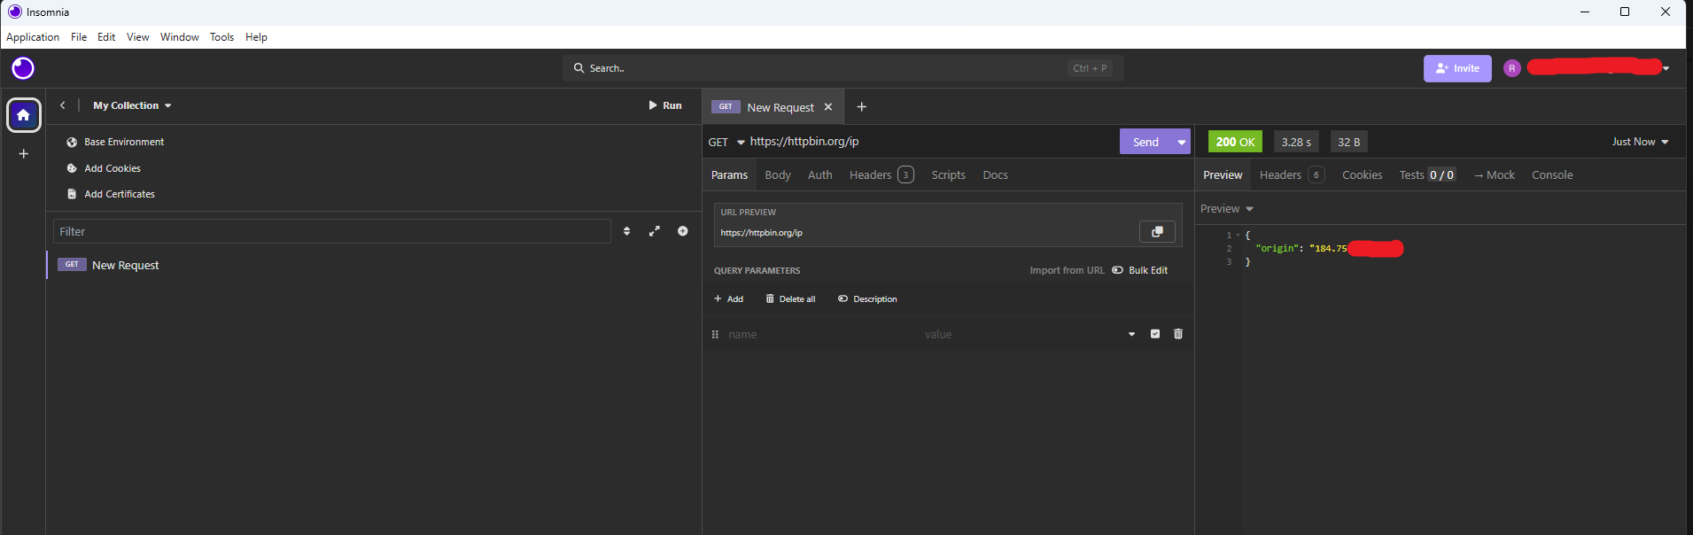Switch to Cookies tab
The height and width of the screenshot is (535, 1693).
[x=1362, y=175]
